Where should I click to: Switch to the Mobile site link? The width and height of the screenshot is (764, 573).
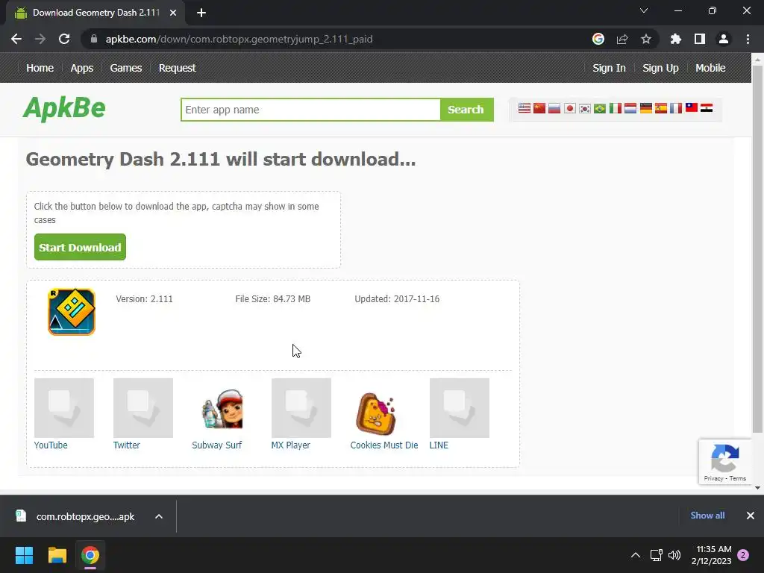point(710,68)
